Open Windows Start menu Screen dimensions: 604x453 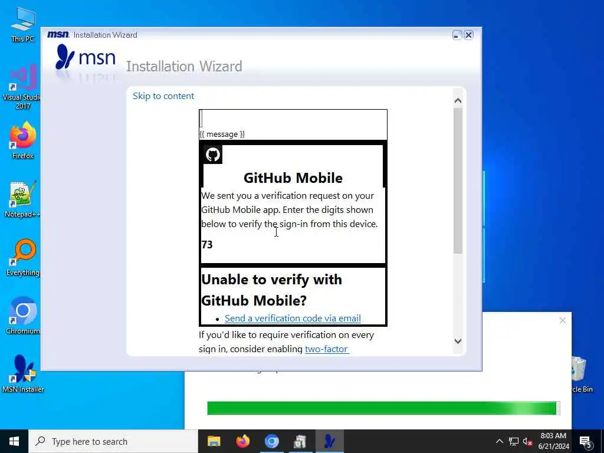[x=14, y=441]
